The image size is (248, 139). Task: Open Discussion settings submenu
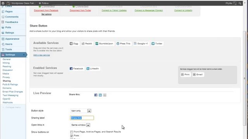tap(8, 70)
